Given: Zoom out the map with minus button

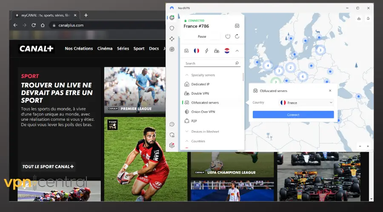Looking at the screenshot, I should tap(360, 146).
